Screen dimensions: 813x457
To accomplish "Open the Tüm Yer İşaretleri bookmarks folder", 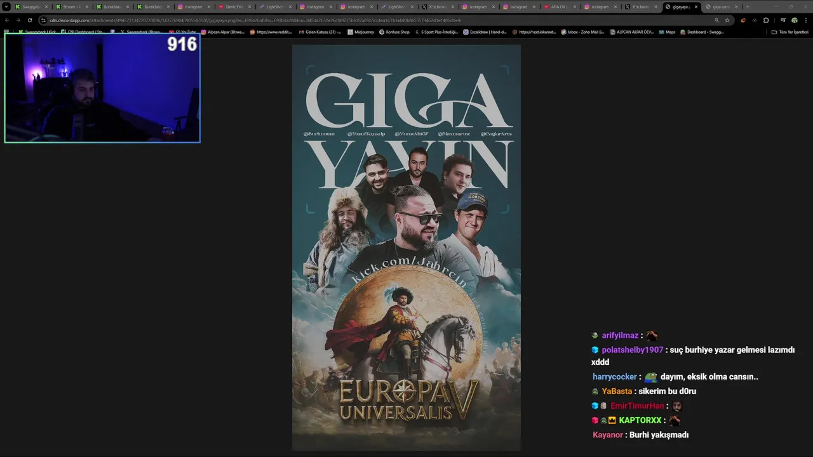I will (x=790, y=32).
